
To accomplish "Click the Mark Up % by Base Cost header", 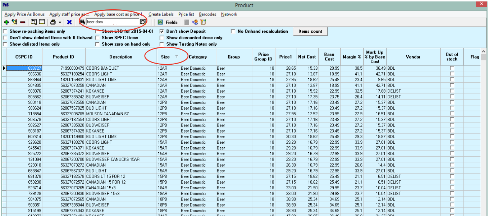I will click(375, 57).
